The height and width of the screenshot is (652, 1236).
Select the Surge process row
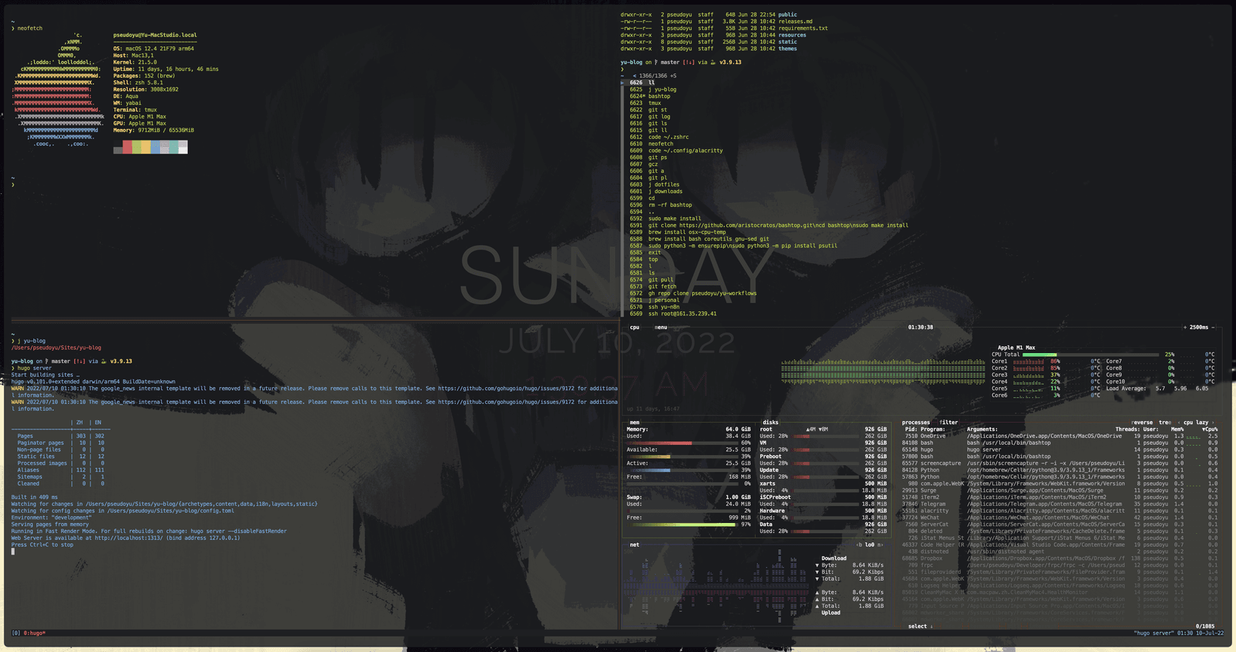pos(1060,491)
